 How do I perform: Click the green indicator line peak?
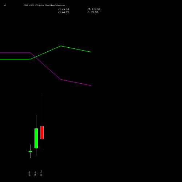point(61,46)
